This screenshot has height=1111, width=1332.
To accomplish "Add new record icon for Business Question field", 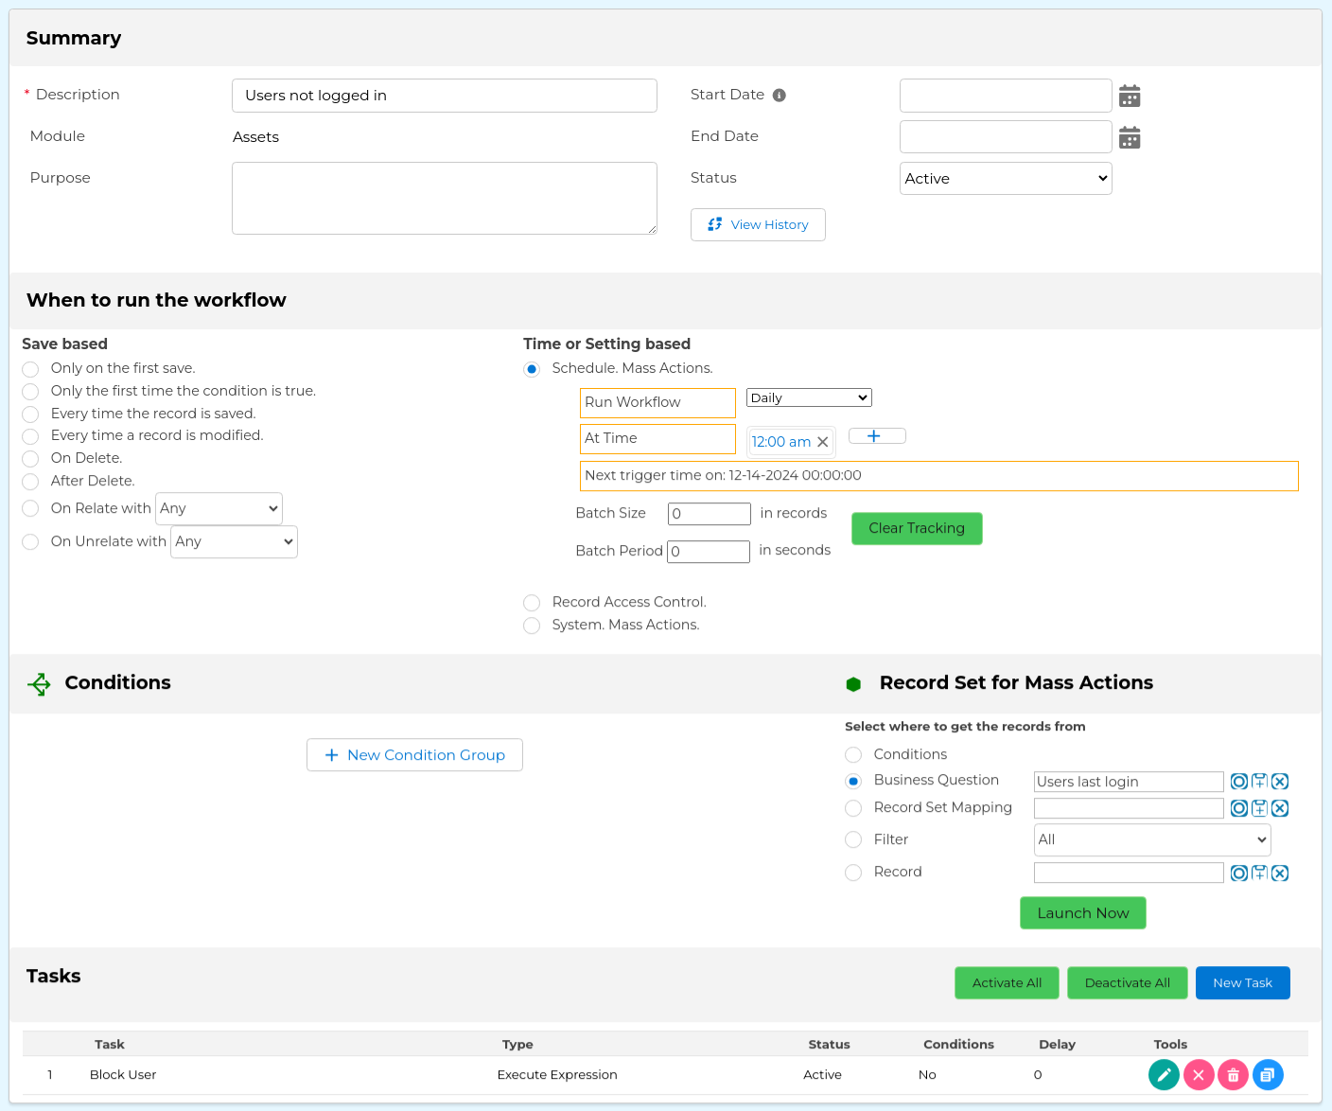I will coord(1259,782).
